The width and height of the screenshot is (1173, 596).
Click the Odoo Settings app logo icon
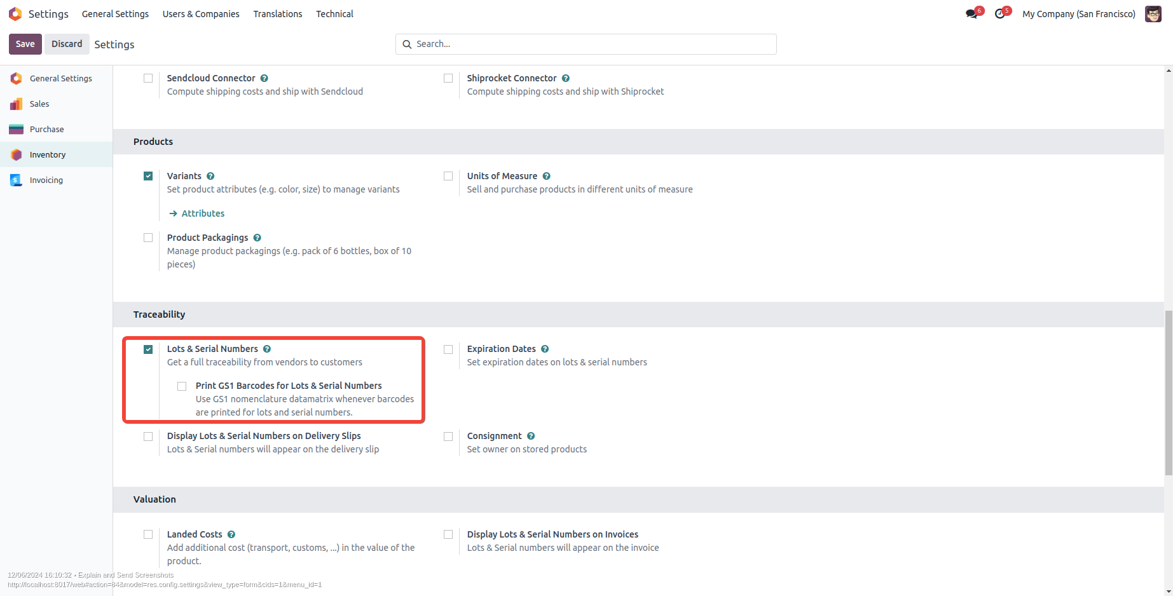[x=15, y=14]
